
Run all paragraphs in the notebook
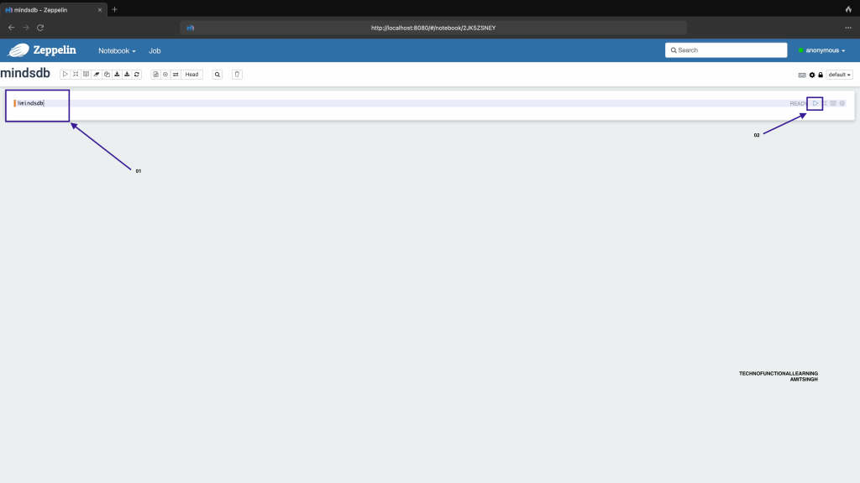(x=66, y=75)
